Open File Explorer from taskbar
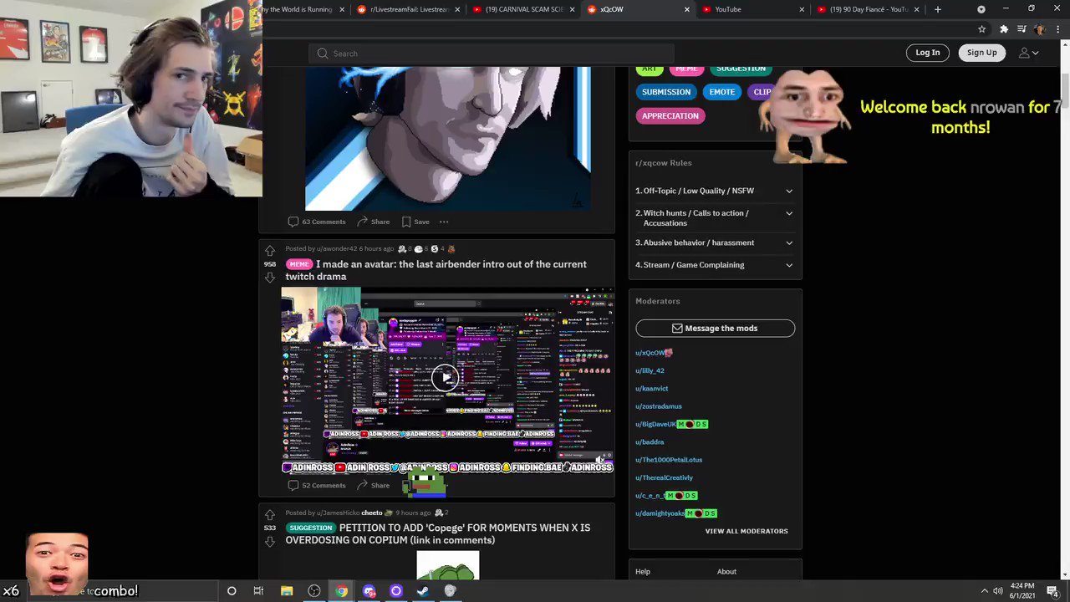This screenshot has height=602, width=1070. (287, 591)
